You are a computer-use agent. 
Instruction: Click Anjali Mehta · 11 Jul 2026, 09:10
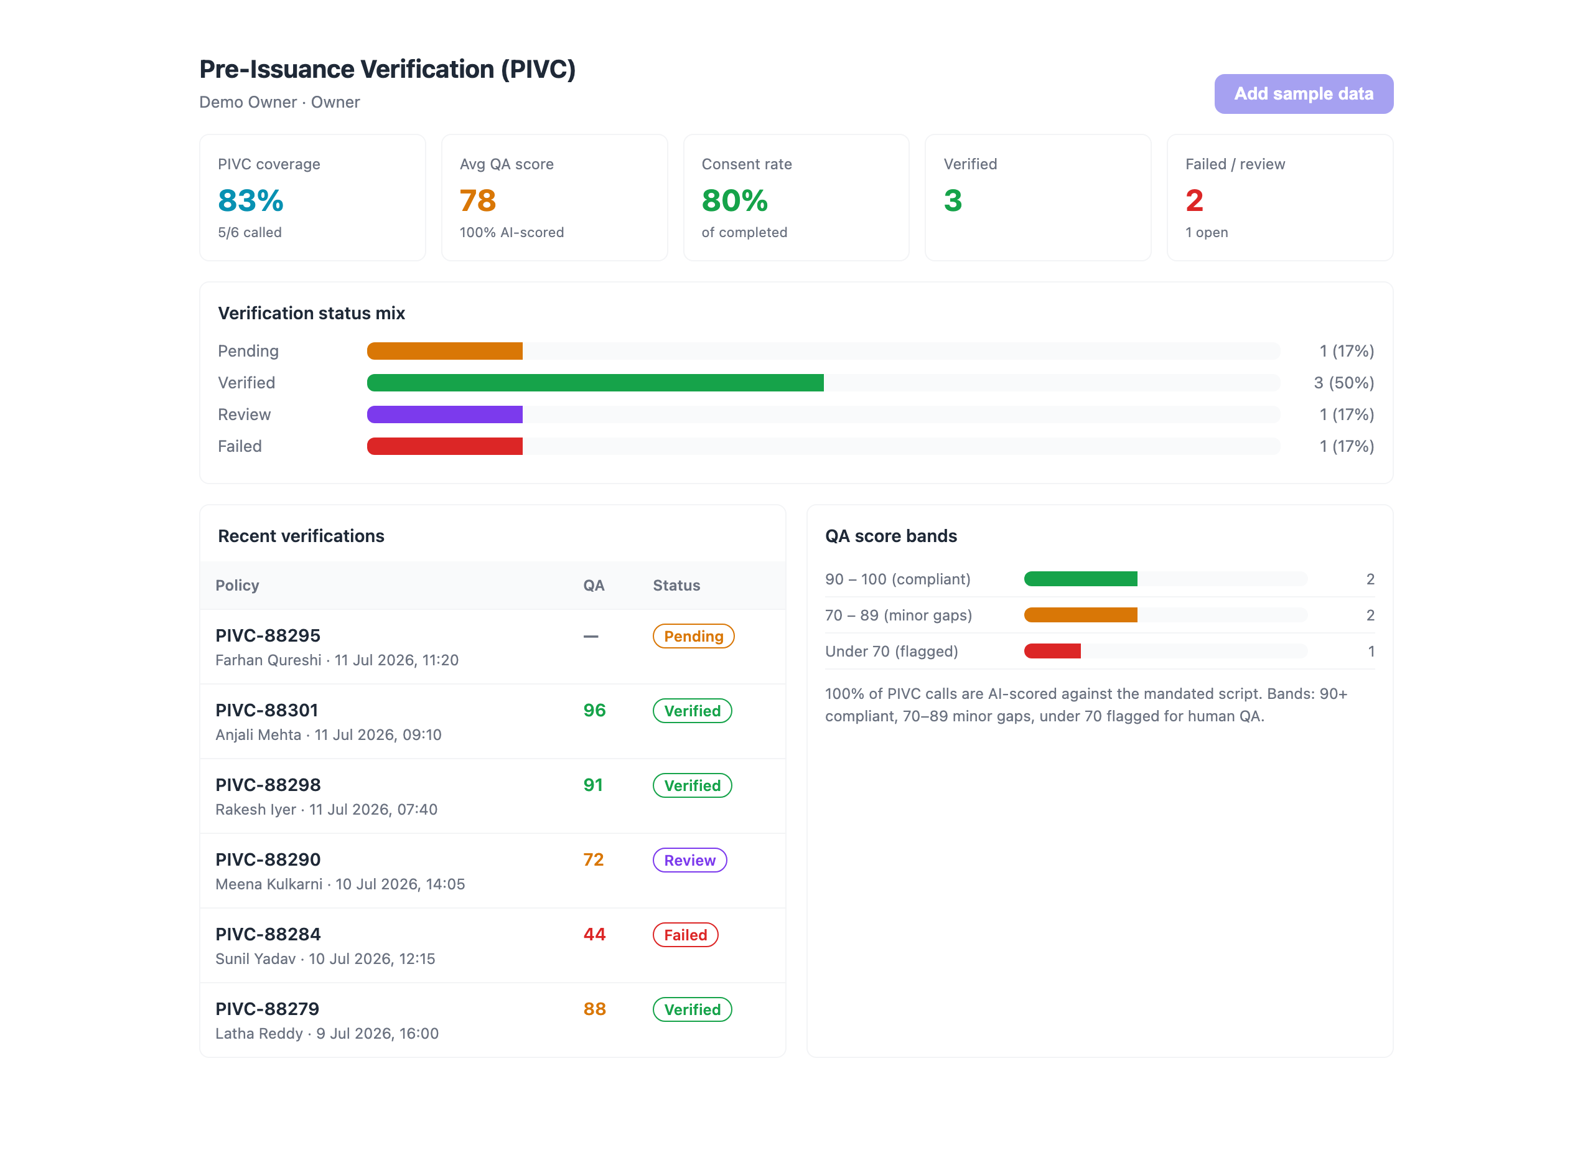point(328,734)
